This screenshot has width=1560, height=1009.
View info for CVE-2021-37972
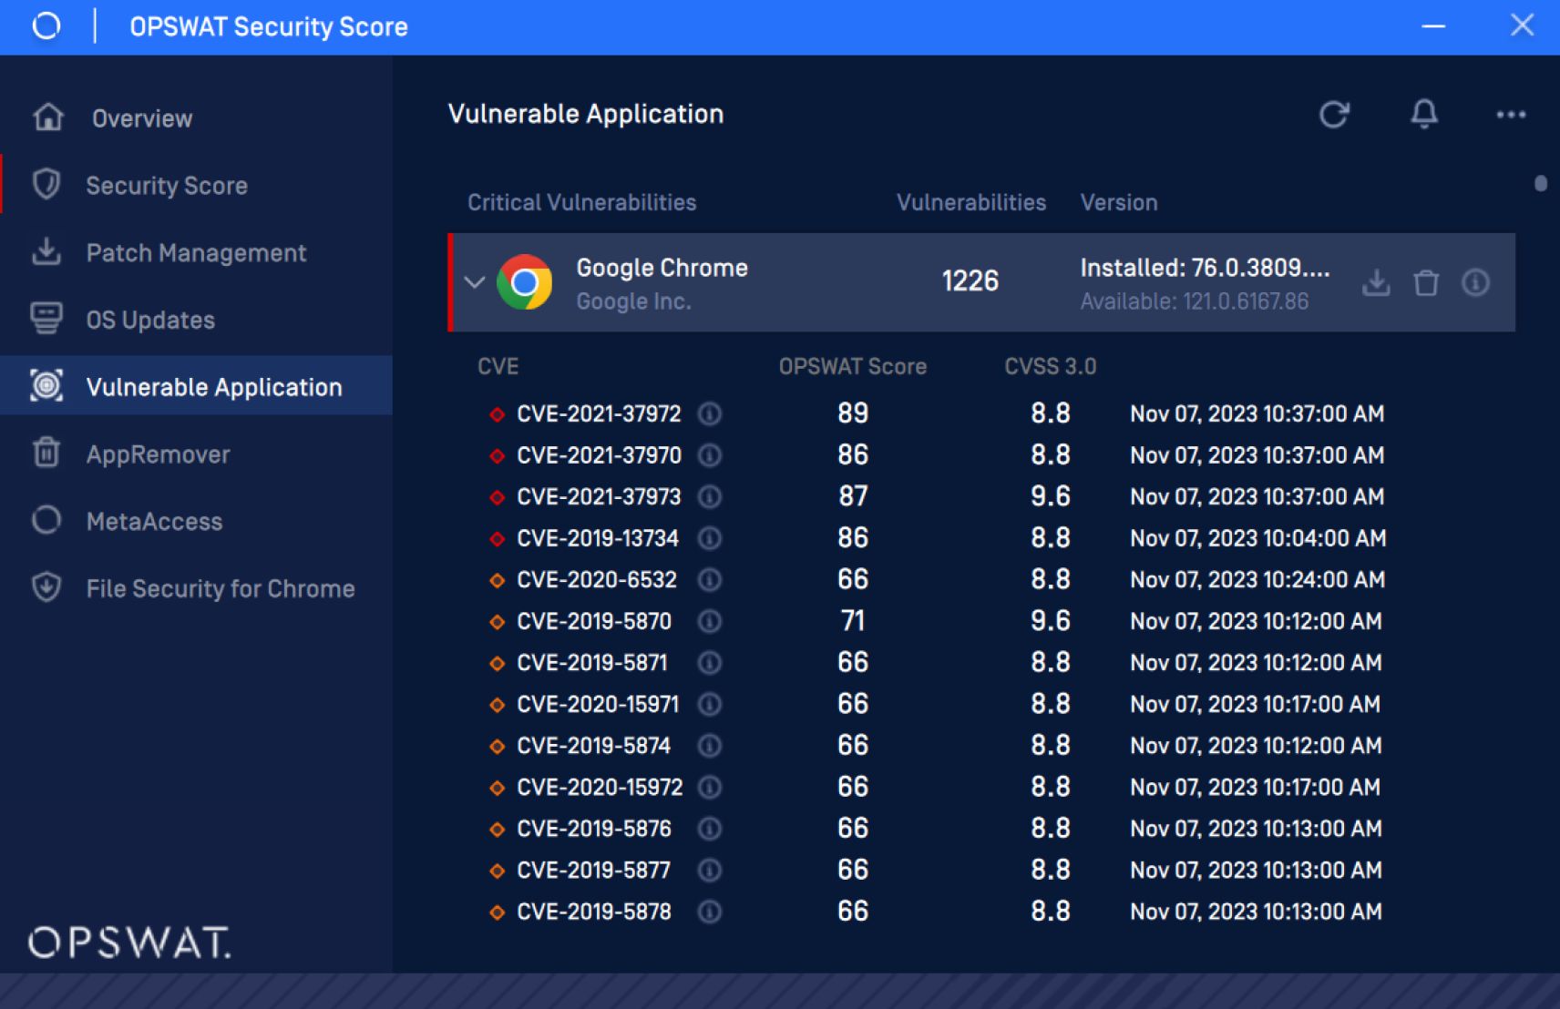pyautogui.click(x=710, y=414)
